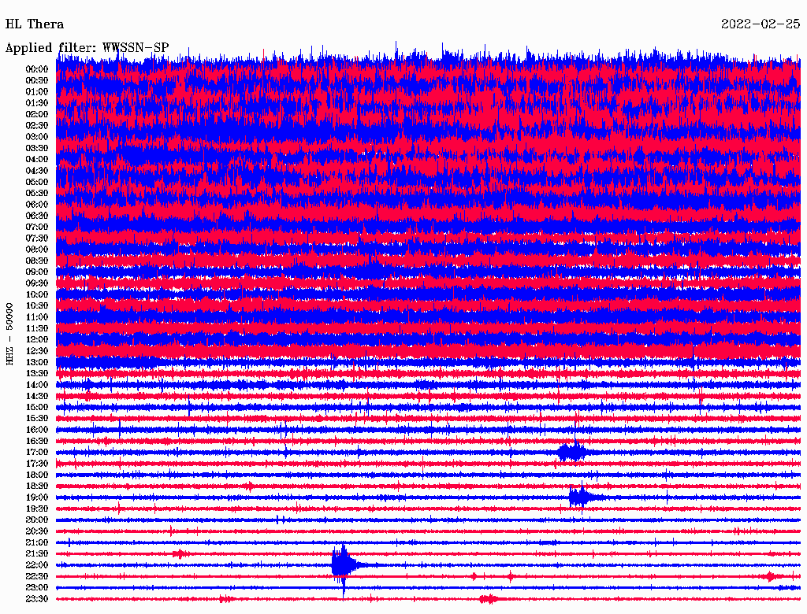Select the 20:00 time label
Screen dimensions: 807x614
37,520
